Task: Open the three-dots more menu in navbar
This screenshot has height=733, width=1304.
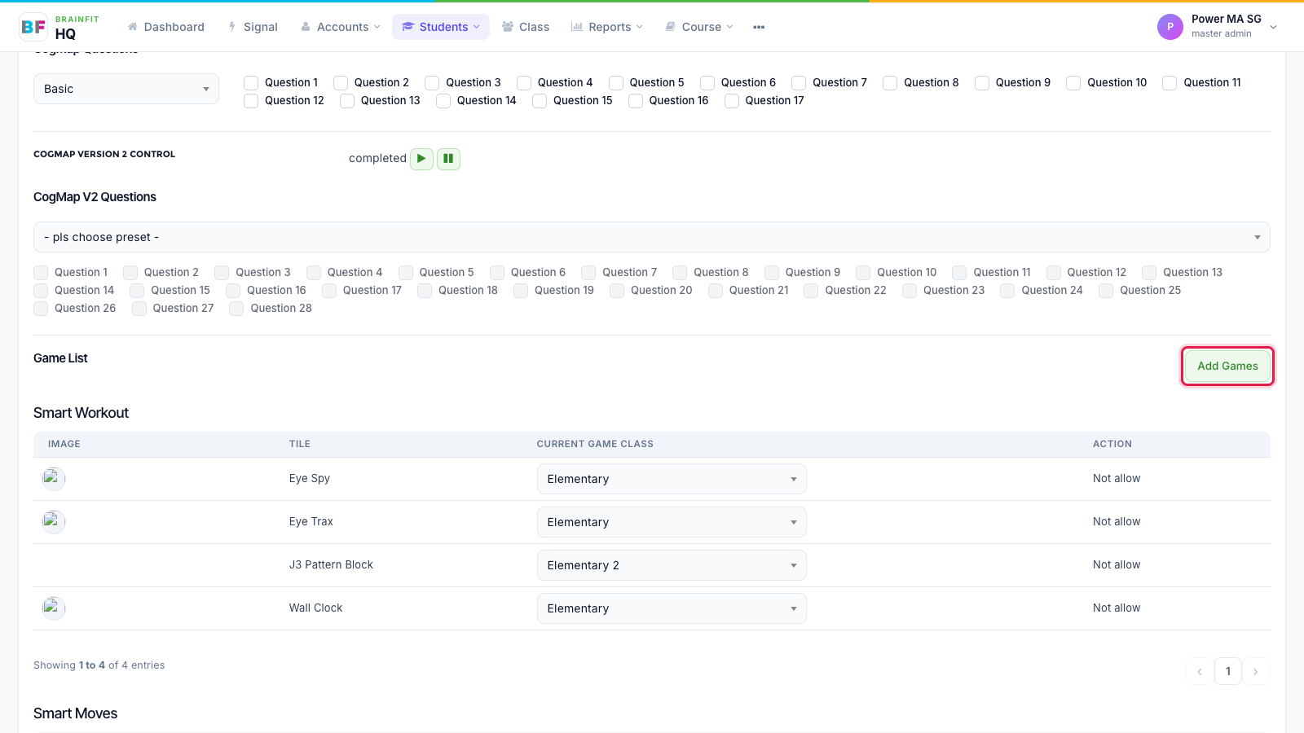Action: click(x=759, y=27)
